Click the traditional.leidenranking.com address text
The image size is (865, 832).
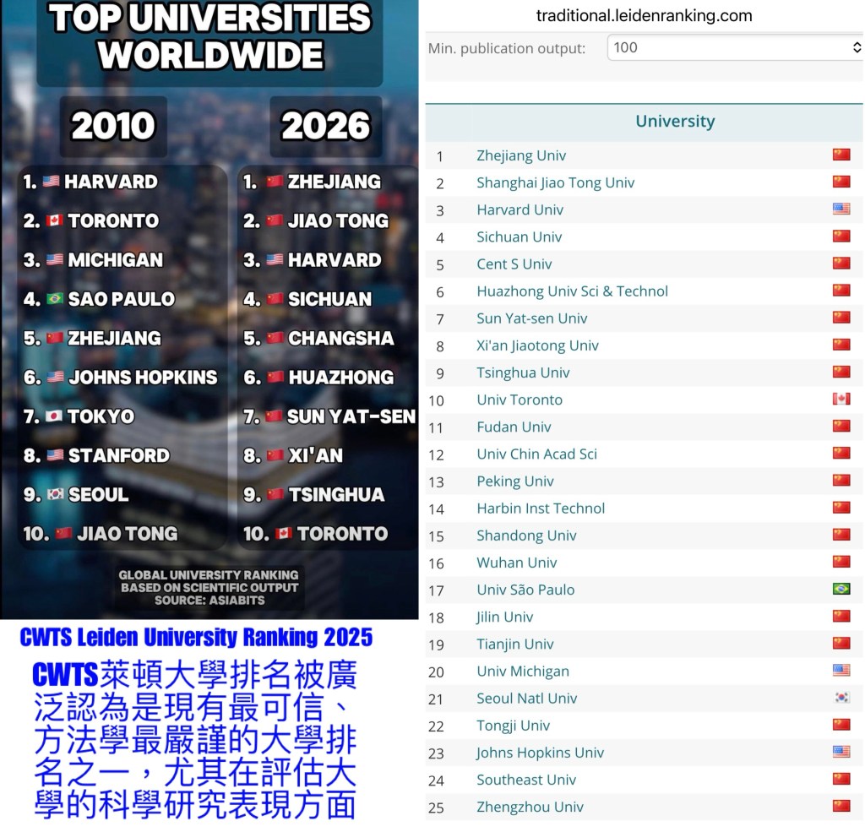pyautogui.click(x=644, y=15)
